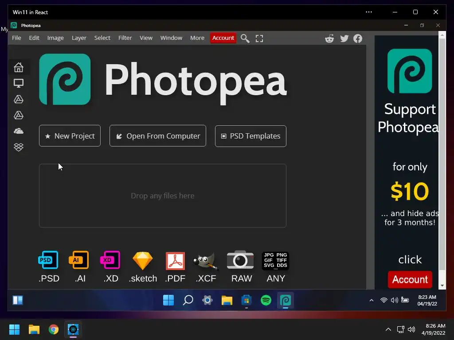Open the three-dots menu in Win11 in React title bar

(368, 12)
